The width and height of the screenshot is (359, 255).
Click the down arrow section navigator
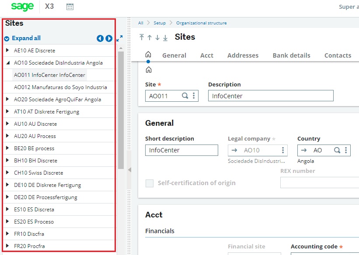tap(157, 38)
